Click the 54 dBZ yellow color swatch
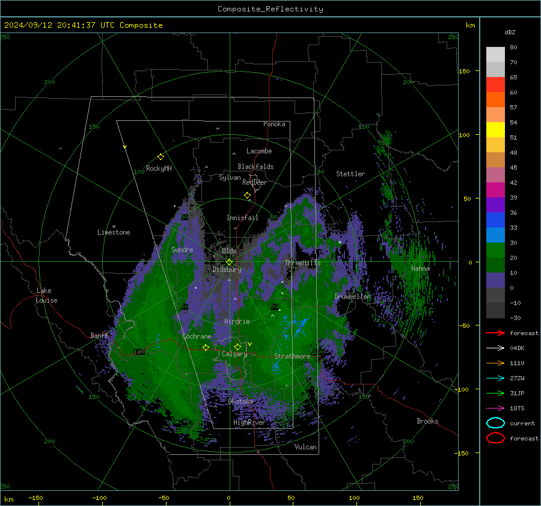541x506 pixels. (495, 129)
